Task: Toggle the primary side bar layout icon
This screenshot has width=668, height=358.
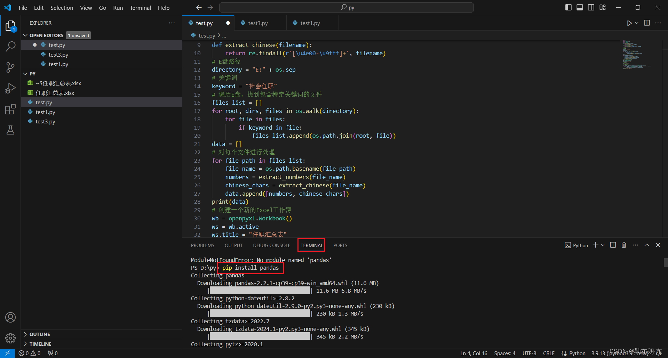Action: coord(568,7)
